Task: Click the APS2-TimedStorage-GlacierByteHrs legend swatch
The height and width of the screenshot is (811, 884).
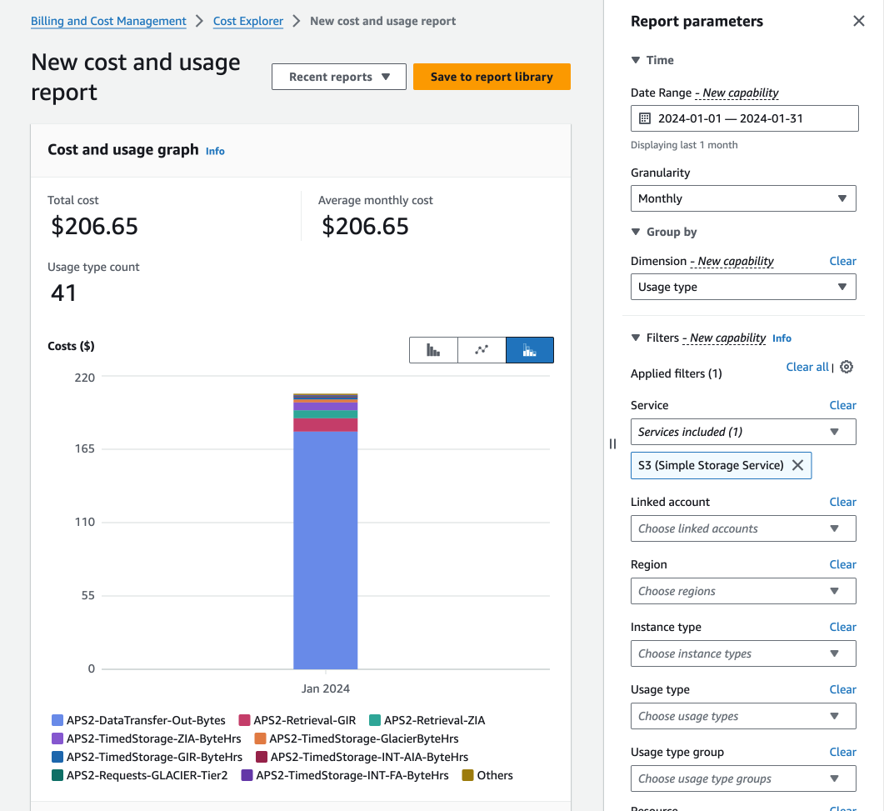Action: pos(260,738)
